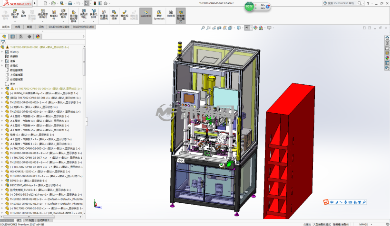Click the Show Hidden Components tool
The height and width of the screenshot is (226, 390).
pos(73,17)
